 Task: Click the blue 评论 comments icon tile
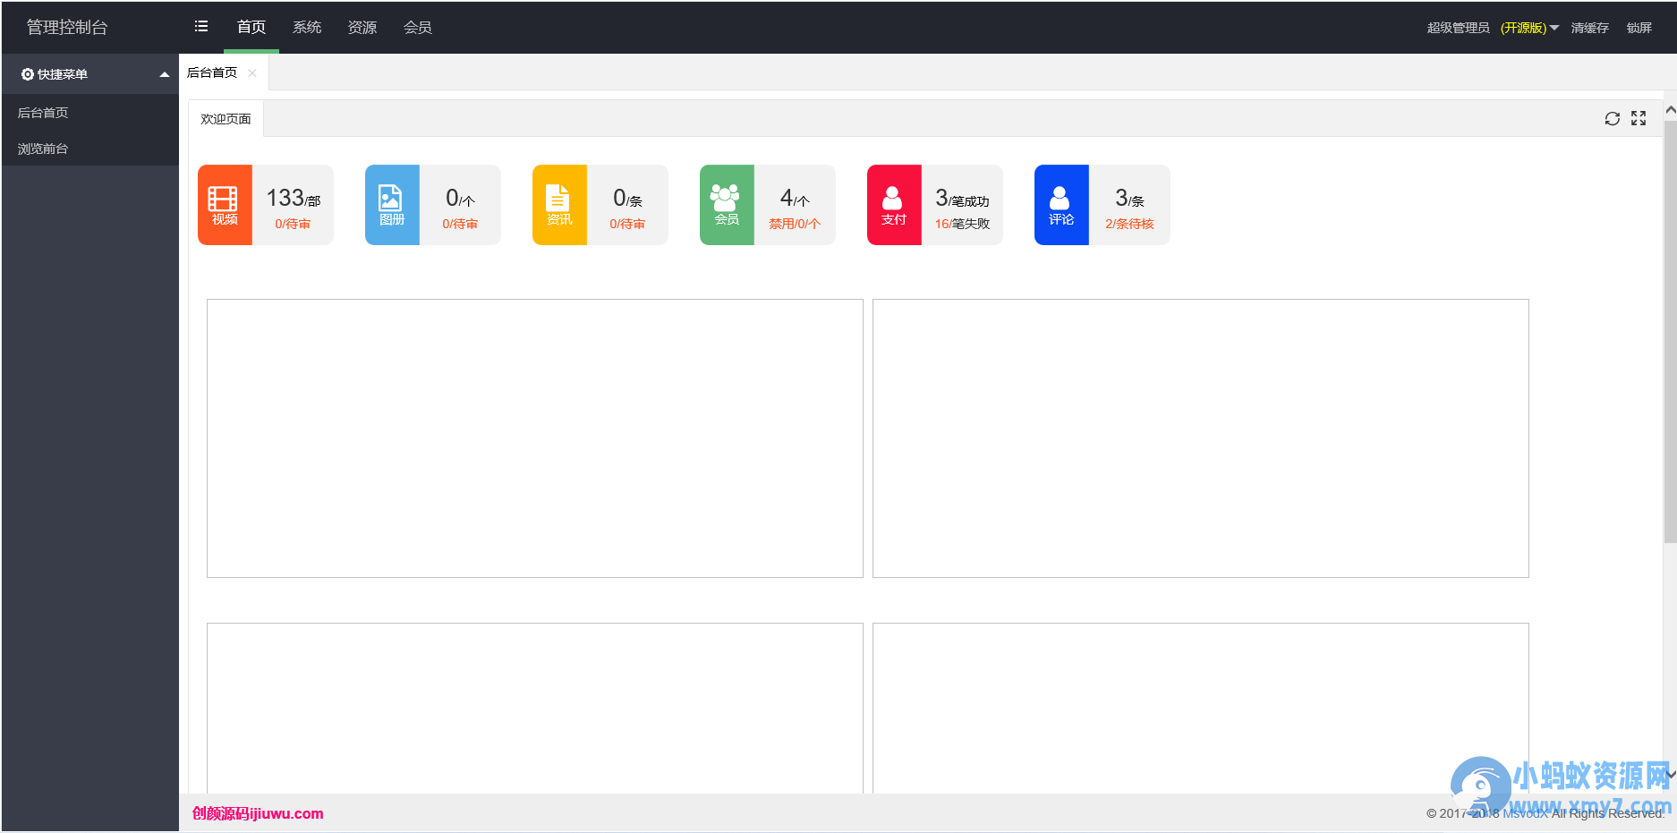click(x=1061, y=205)
